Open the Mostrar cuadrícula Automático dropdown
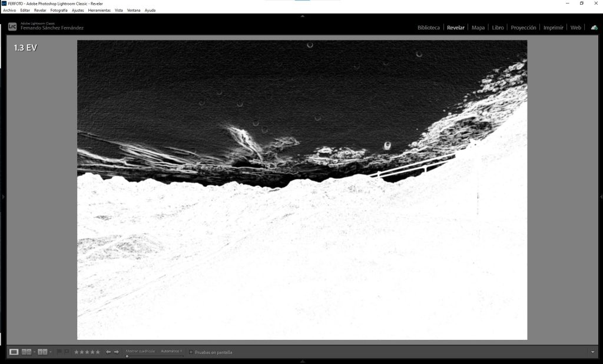Image resolution: width=603 pixels, height=364 pixels. click(171, 351)
